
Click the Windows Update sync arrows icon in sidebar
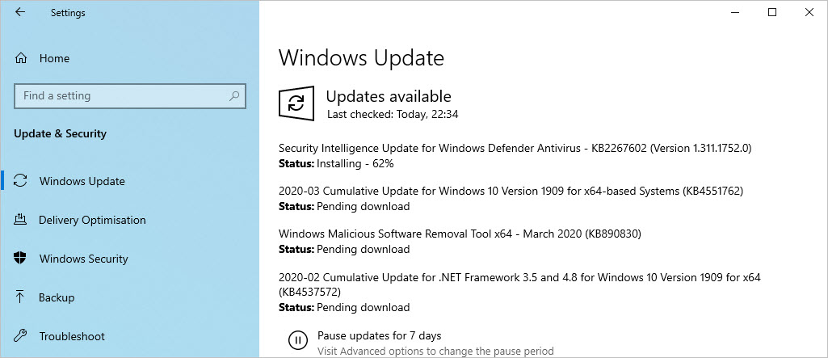(x=20, y=181)
